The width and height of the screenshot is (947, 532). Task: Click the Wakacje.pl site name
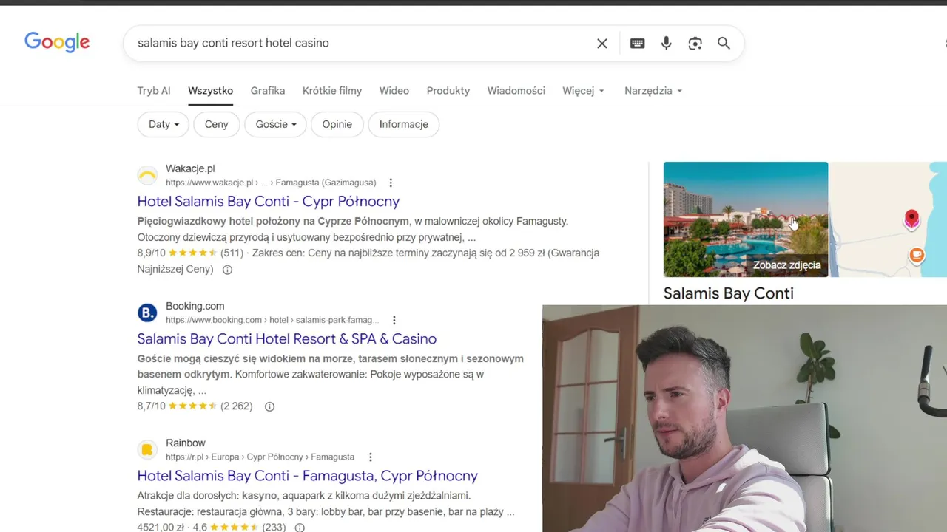[190, 168]
